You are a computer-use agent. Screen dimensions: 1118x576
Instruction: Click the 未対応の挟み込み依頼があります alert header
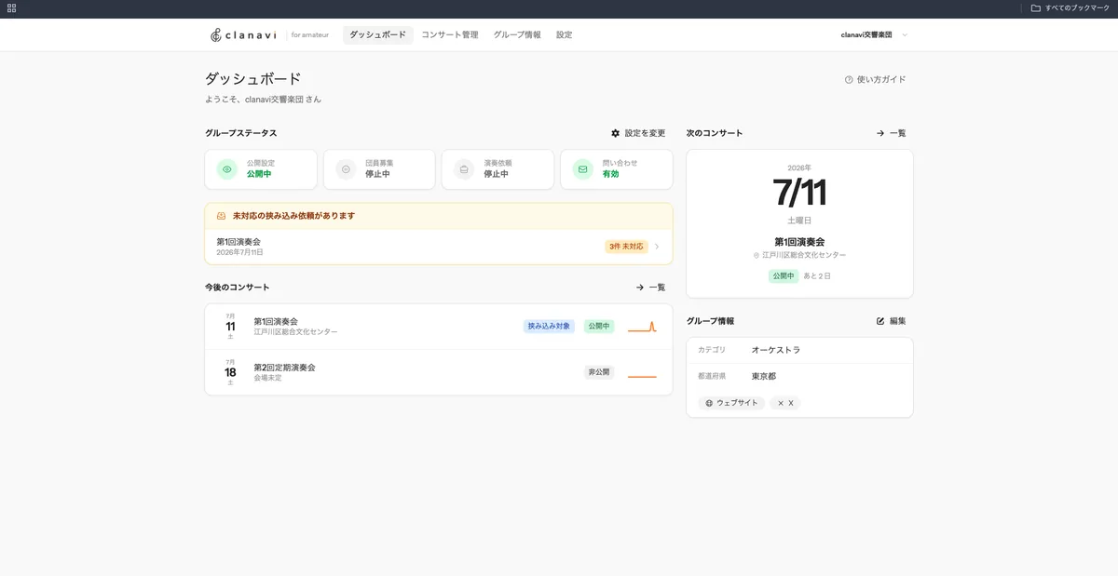click(439, 216)
